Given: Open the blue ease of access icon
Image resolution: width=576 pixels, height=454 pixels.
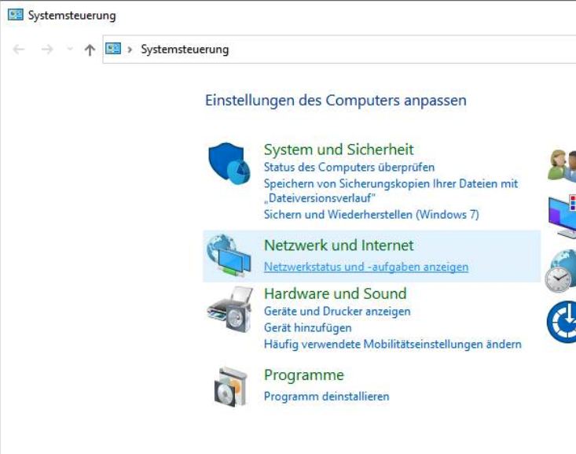Looking at the screenshot, I should 562,323.
